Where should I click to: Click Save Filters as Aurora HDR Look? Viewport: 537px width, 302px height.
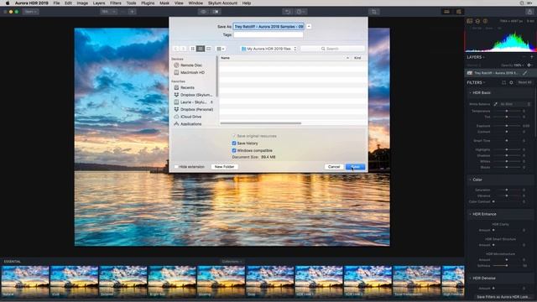[x=503, y=297]
